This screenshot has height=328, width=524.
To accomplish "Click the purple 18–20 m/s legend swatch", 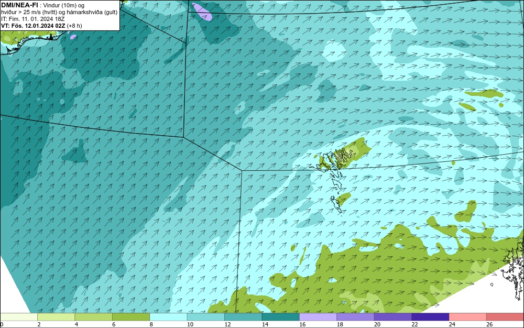I will click(356, 317).
